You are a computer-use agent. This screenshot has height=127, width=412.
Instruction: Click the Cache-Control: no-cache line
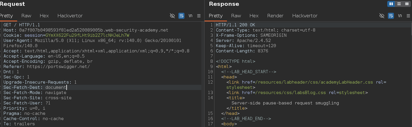[33, 119]
